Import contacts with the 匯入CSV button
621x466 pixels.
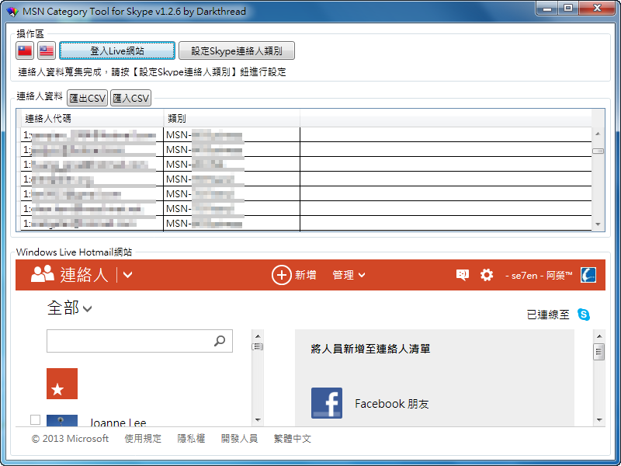[130, 99]
